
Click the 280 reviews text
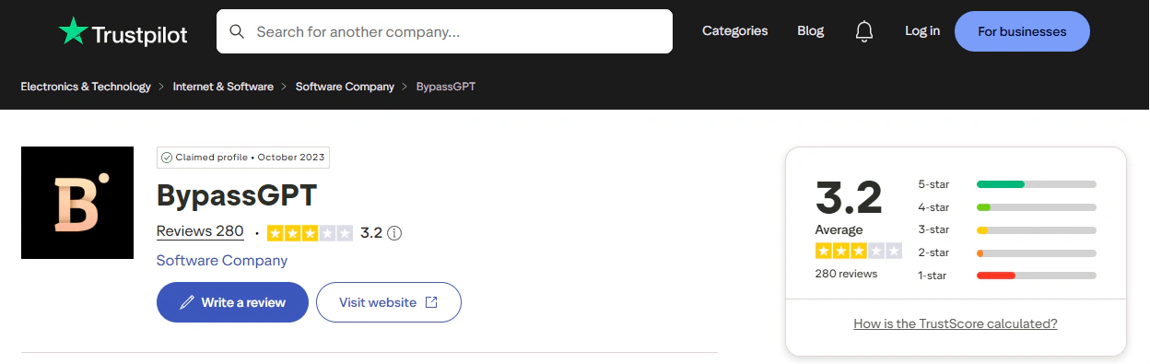[x=846, y=274]
